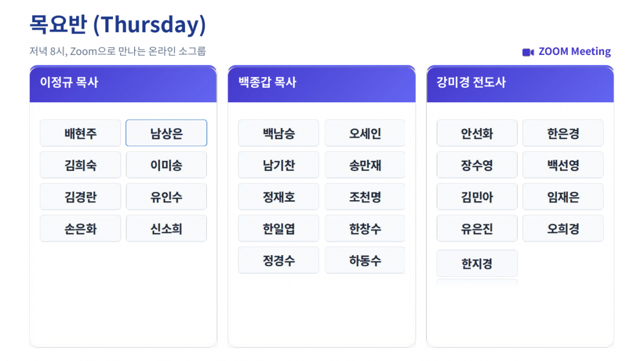
Task: Select 안선화 in 강미경 전도사 group
Action: coord(477,133)
